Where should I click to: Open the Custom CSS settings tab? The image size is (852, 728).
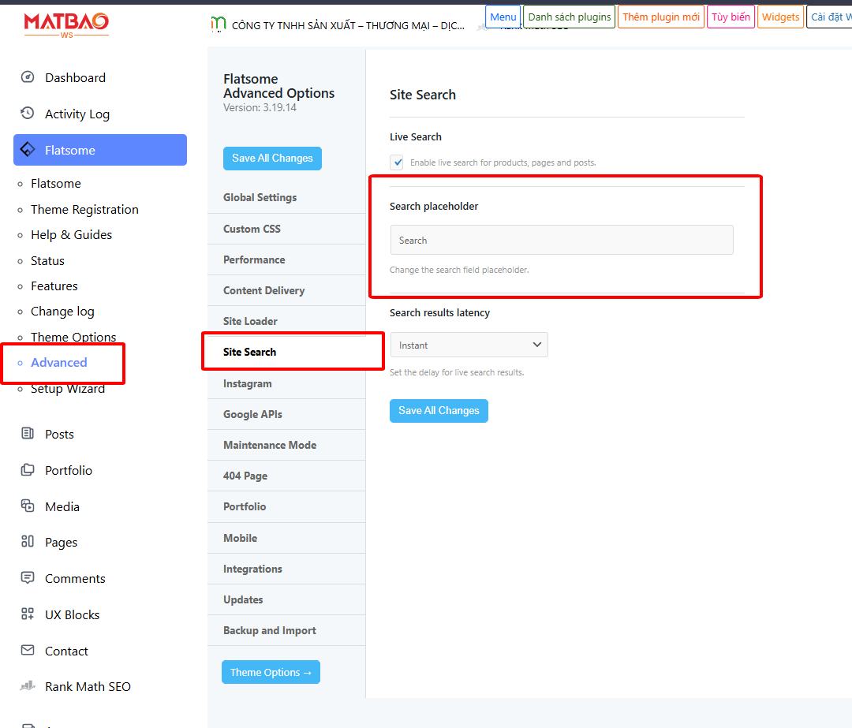point(252,229)
